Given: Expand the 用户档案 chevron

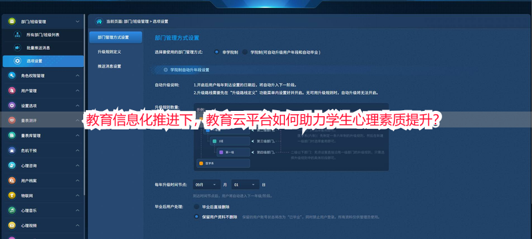Looking at the screenshot, I should pos(77,181).
